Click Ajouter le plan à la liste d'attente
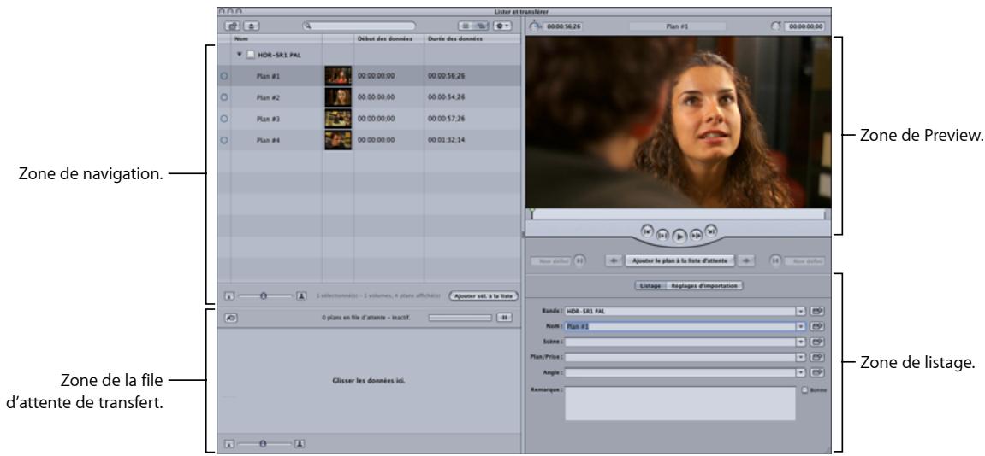 pos(680,261)
